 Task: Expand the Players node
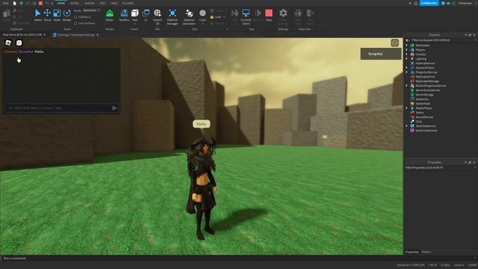coord(406,50)
